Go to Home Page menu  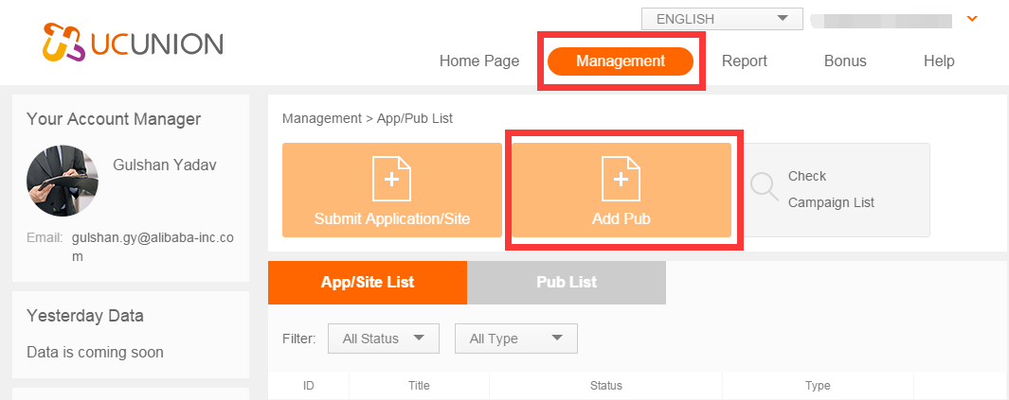pos(479,61)
